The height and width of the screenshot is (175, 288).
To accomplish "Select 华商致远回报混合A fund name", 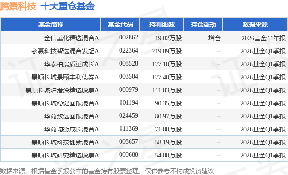I will tap(71, 116).
